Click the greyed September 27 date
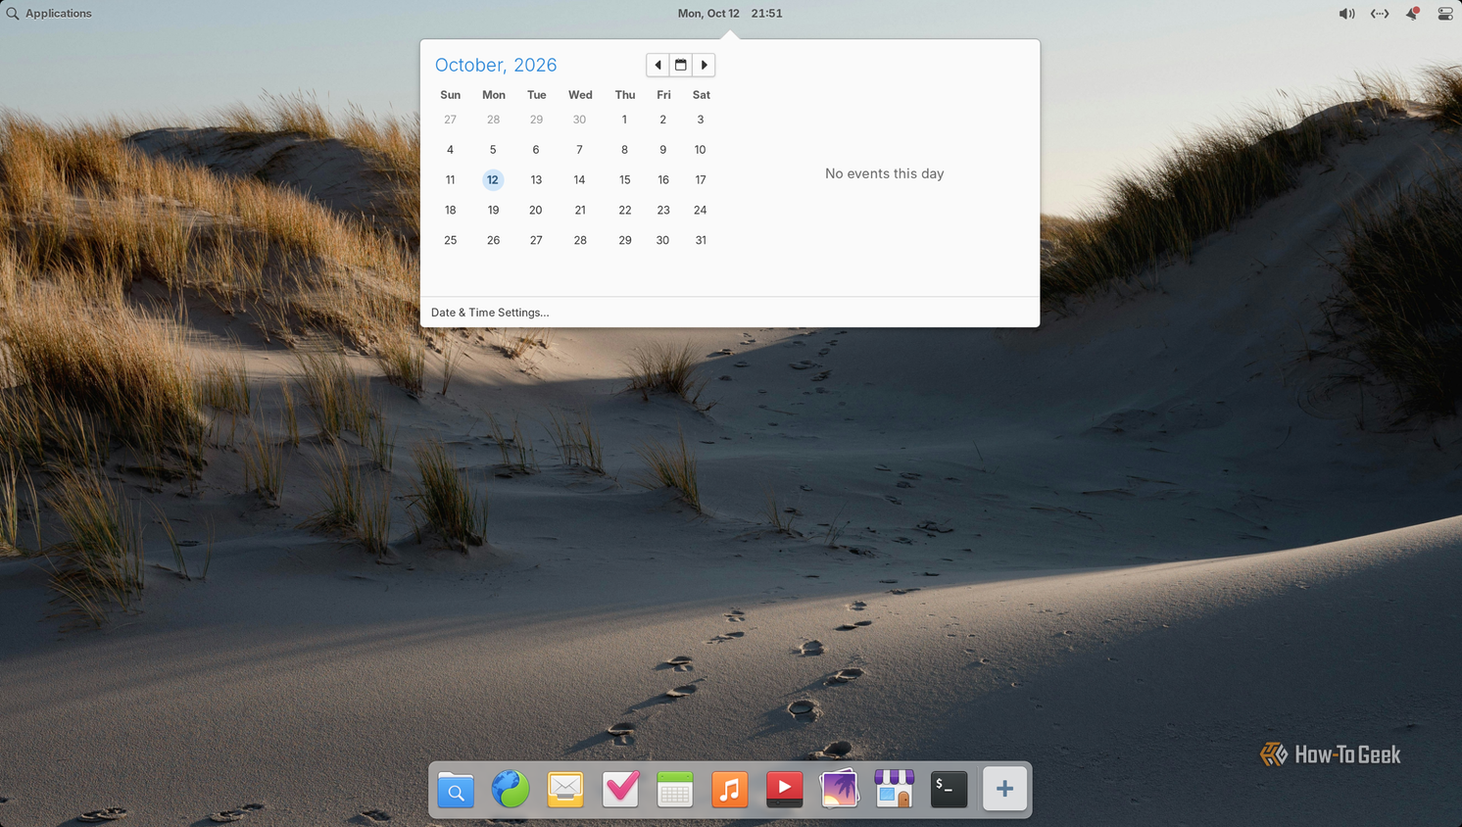Image resolution: width=1462 pixels, height=827 pixels. pyautogui.click(x=451, y=120)
